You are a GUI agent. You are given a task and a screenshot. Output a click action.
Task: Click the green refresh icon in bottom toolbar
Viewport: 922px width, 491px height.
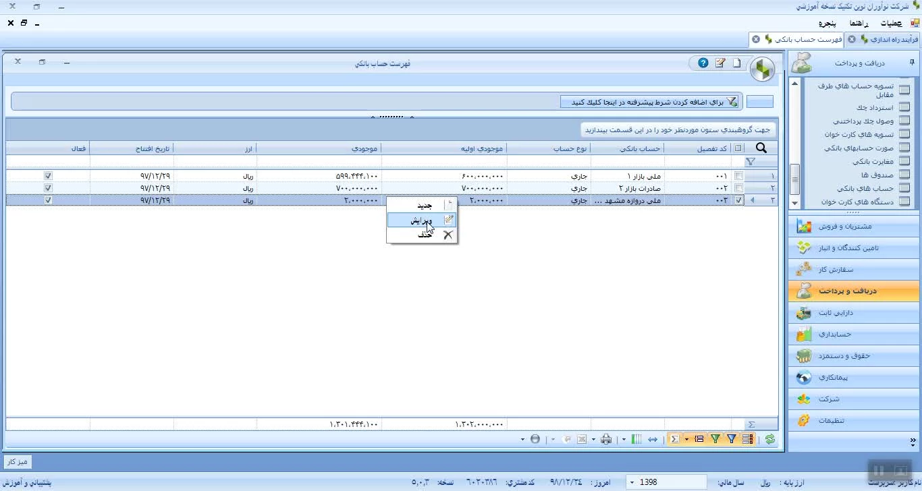pyautogui.click(x=770, y=439)
